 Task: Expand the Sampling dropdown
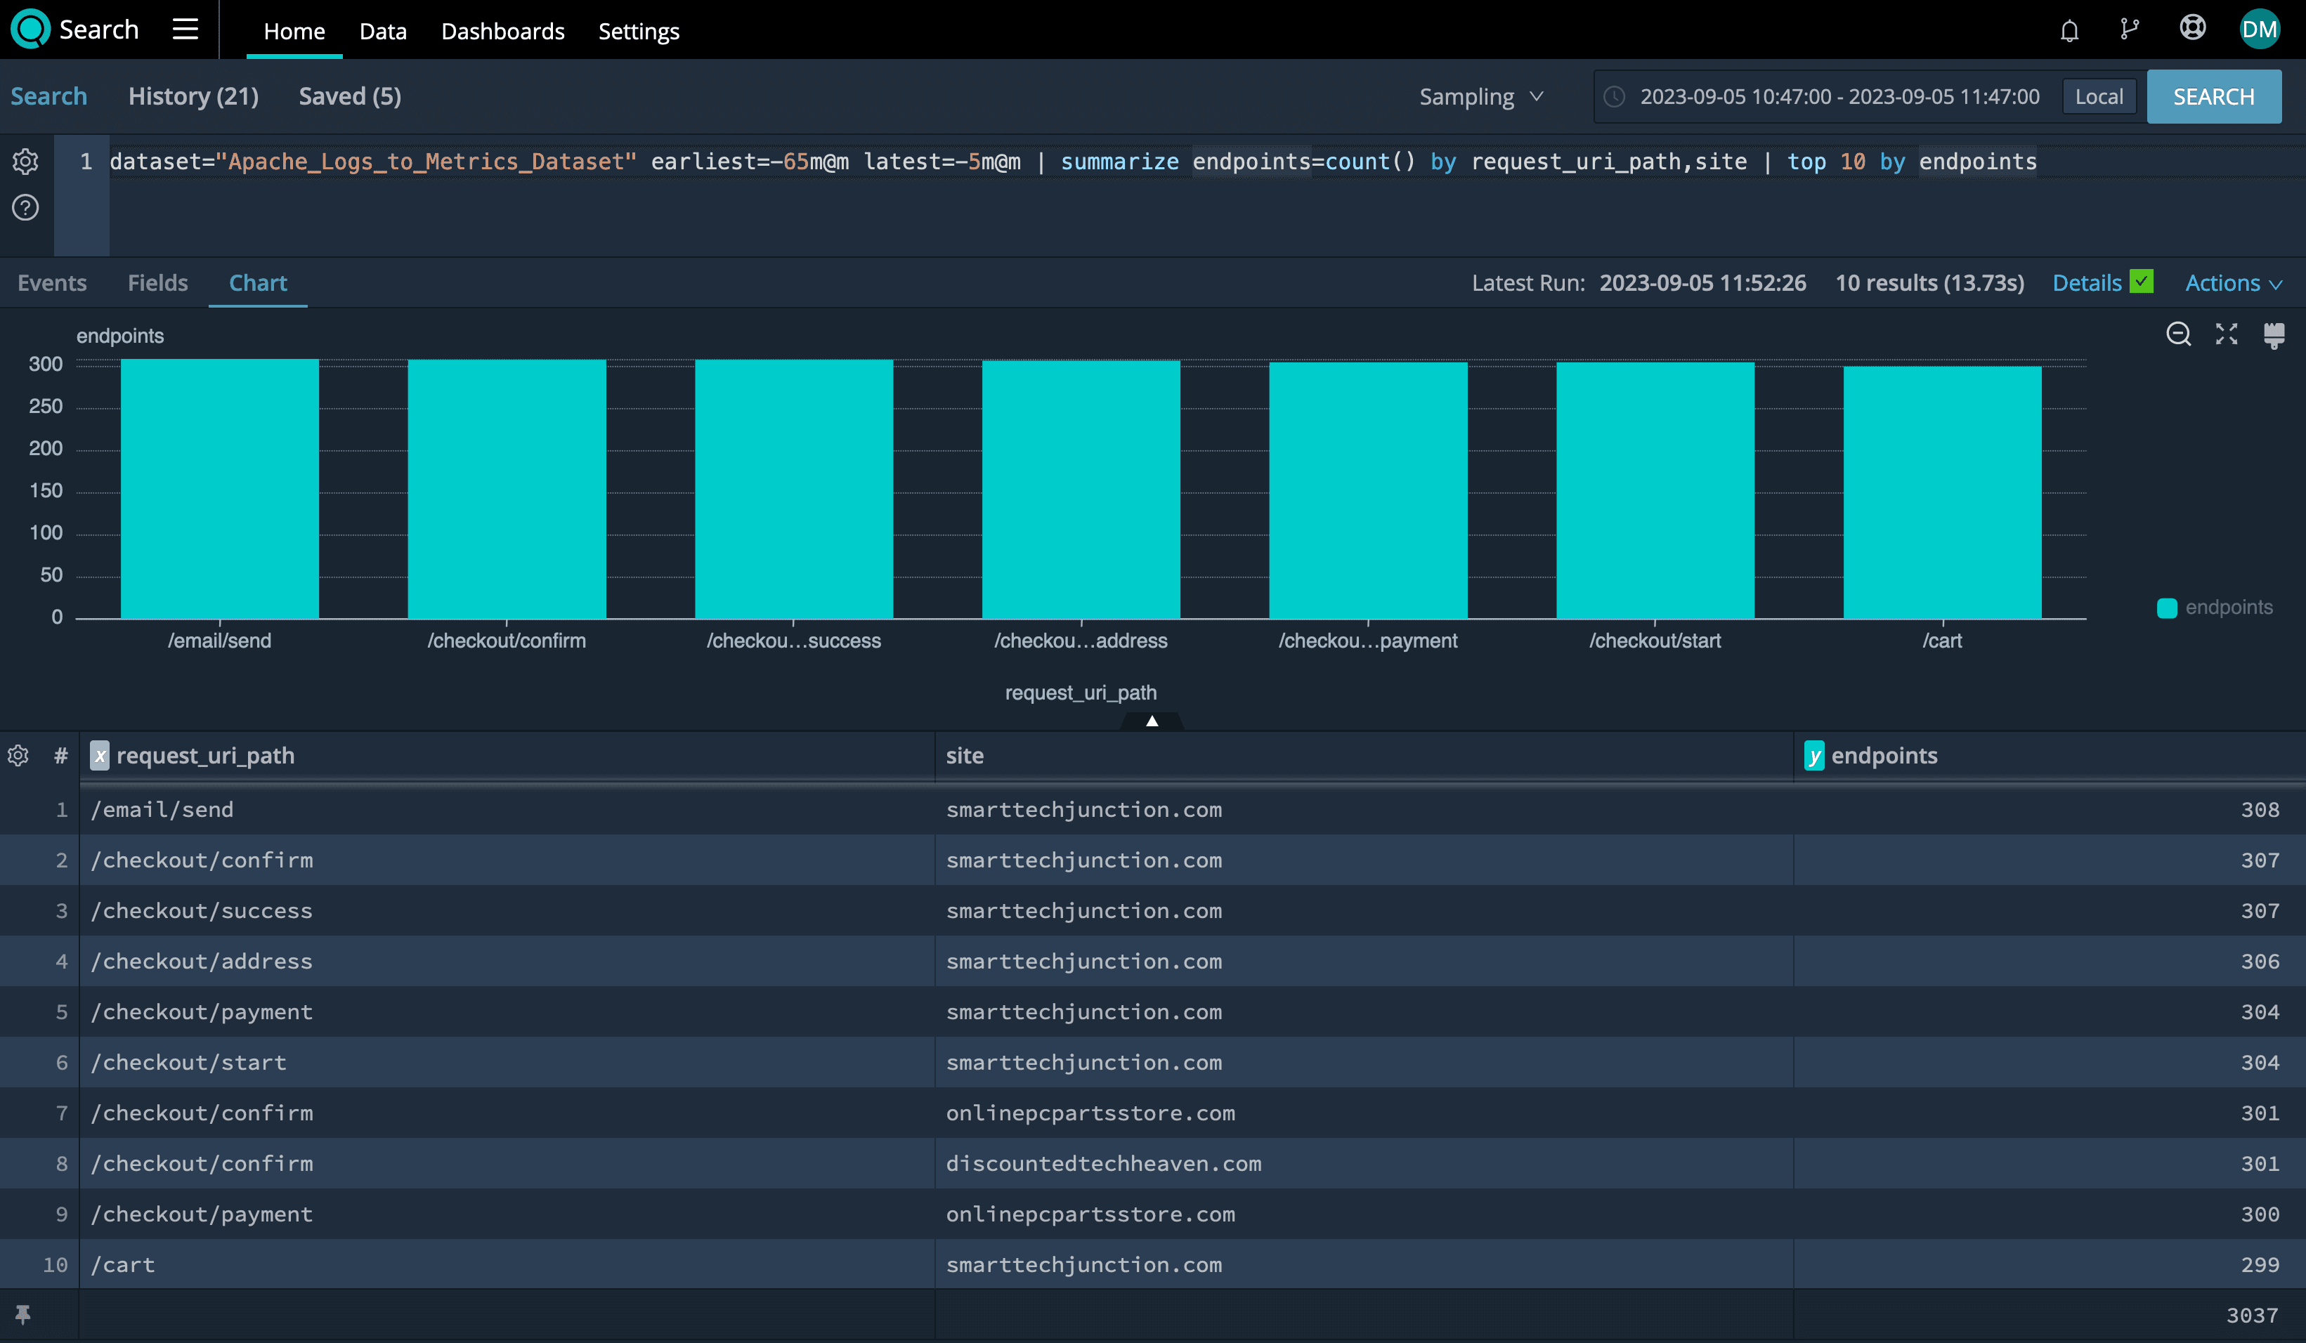(1482, 97)
